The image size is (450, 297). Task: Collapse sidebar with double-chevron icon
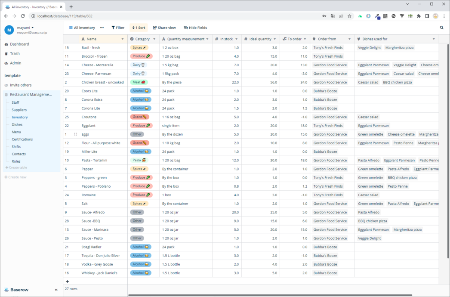point(56,290)
